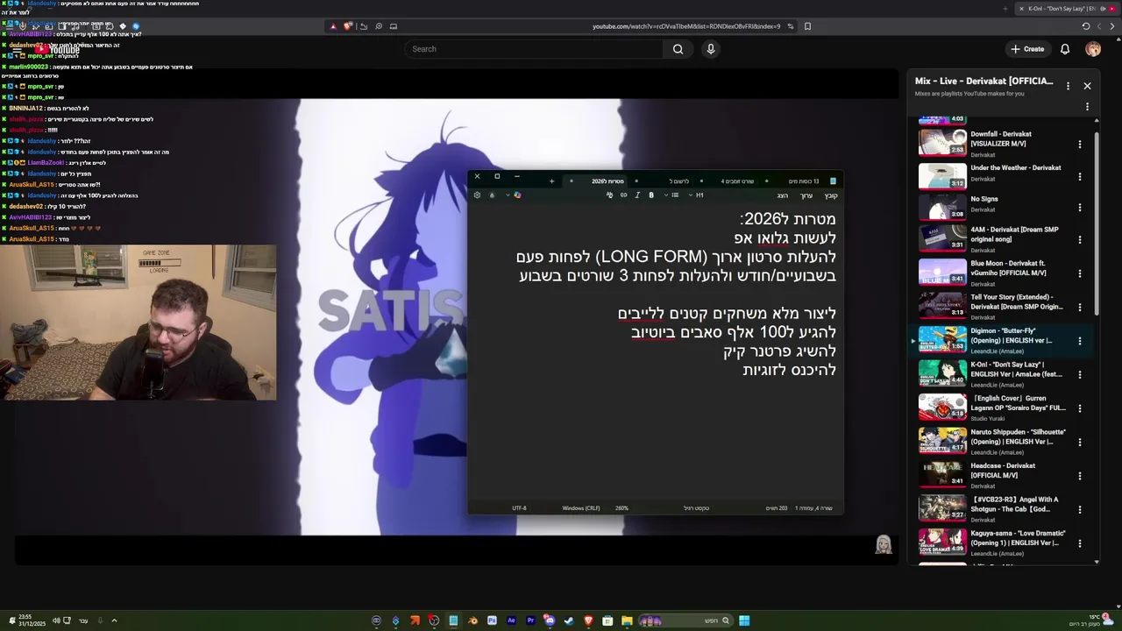Open volume control in system tray
This screenshot has width=1122, height=631.
click(x=56, y=620)
